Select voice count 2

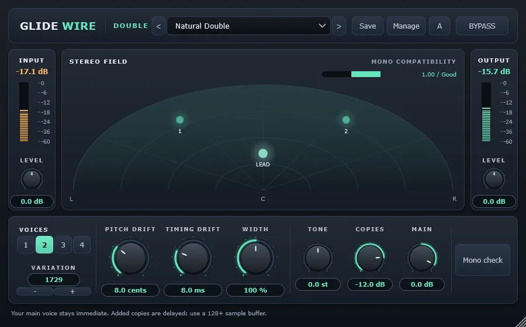pos(44,245)
